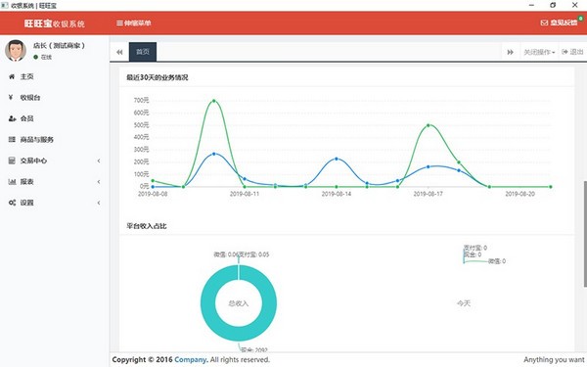Open the 会员 members icon

tap(12, 118)
